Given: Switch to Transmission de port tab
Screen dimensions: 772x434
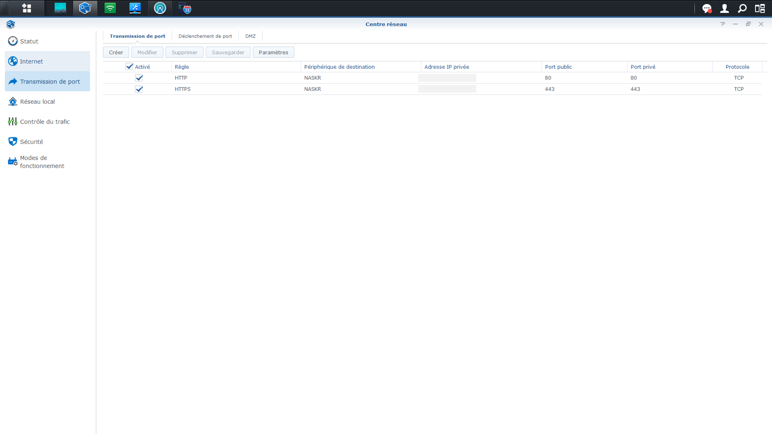Looking at the screenshot, I should [137, 36].
